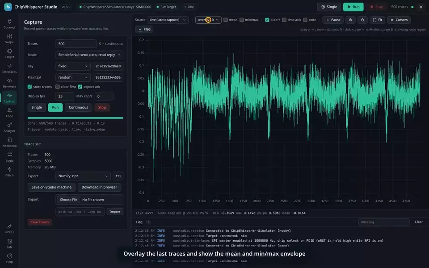Open the Export NumPy .npz dropdown
The image size is (429, 268).
click(83, 176)
